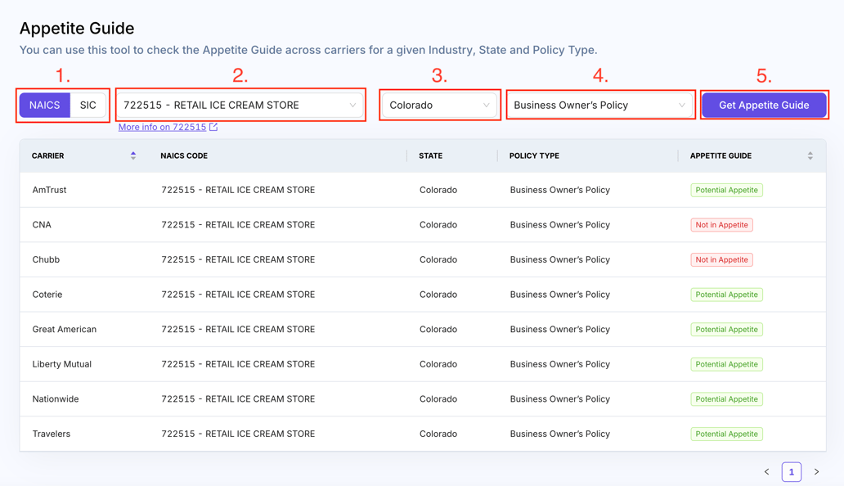Sort by Appetite Guide column arrows
The width and height of the screenshot is (844, 486).
pos(810,155)
